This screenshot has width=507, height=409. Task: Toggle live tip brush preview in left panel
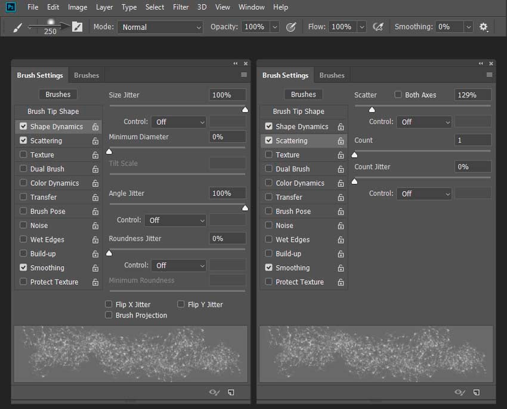[214, 392]
